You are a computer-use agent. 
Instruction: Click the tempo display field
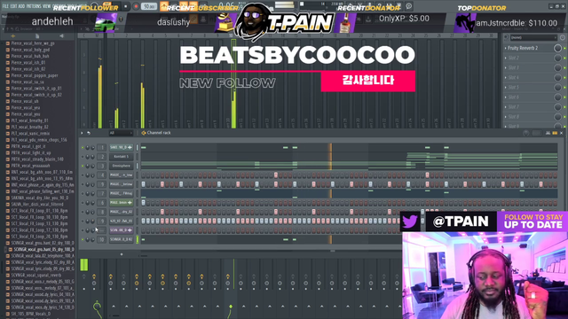148,6
